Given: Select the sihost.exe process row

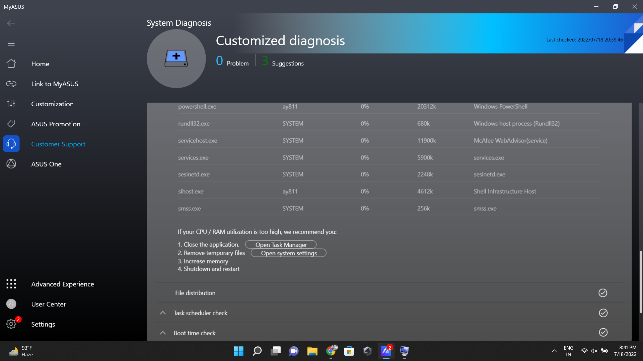Looking at the screenshot, I should point(389,191).
